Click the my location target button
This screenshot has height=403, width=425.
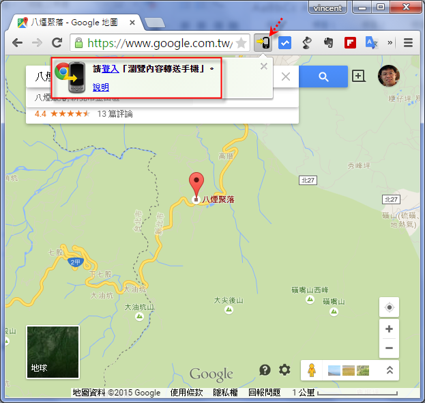coord(390,307)
